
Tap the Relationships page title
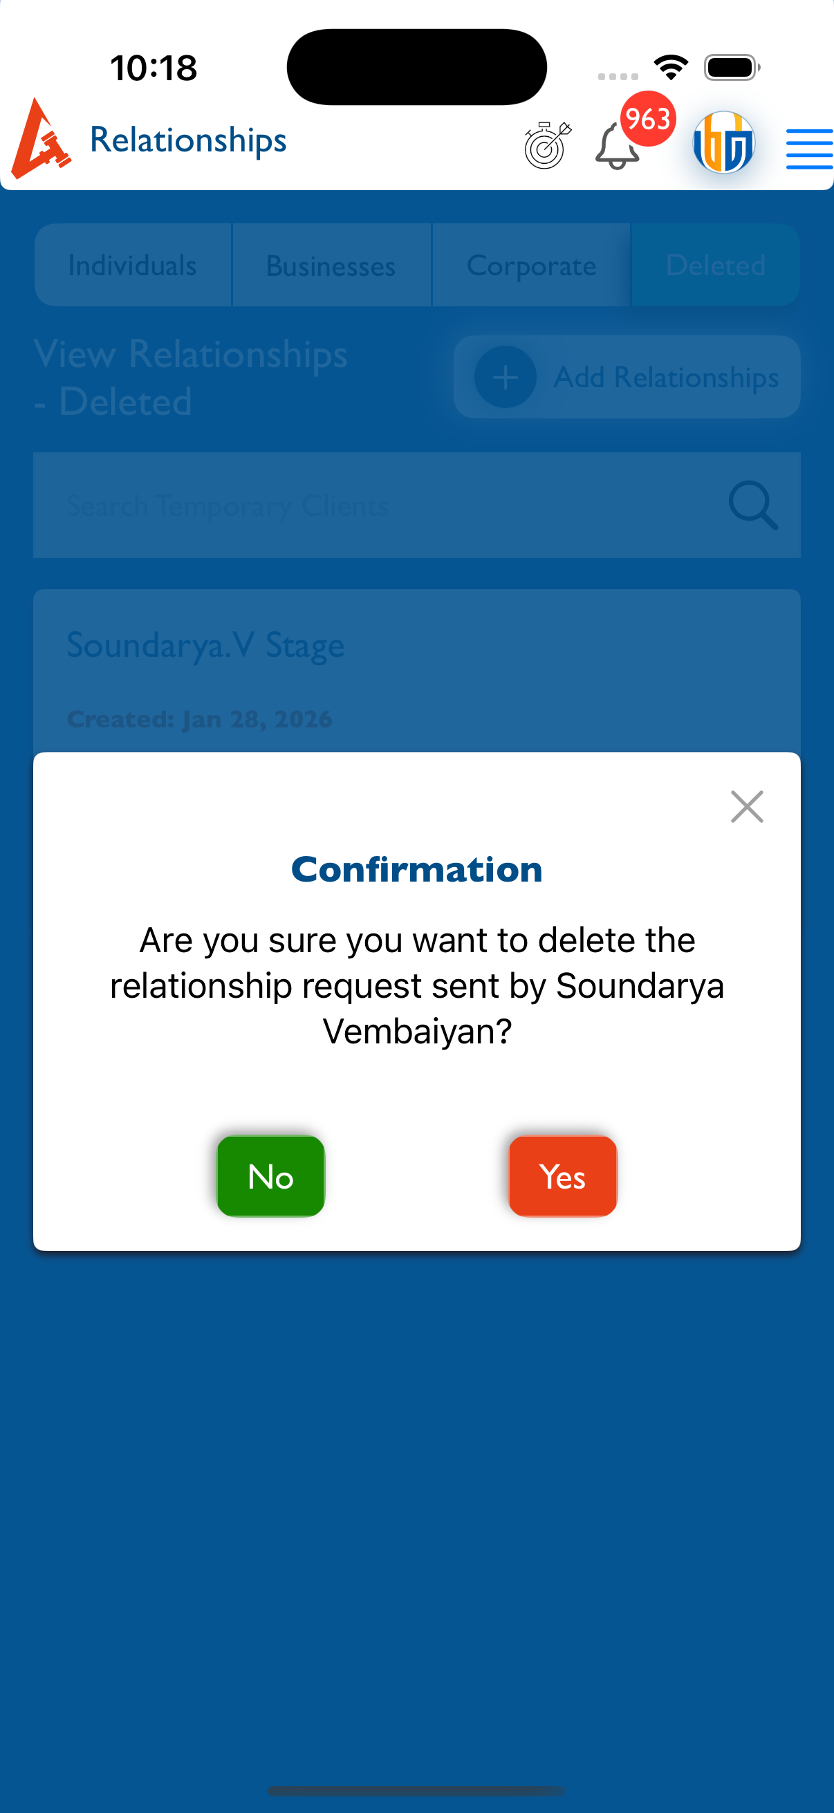pos(188,140)
